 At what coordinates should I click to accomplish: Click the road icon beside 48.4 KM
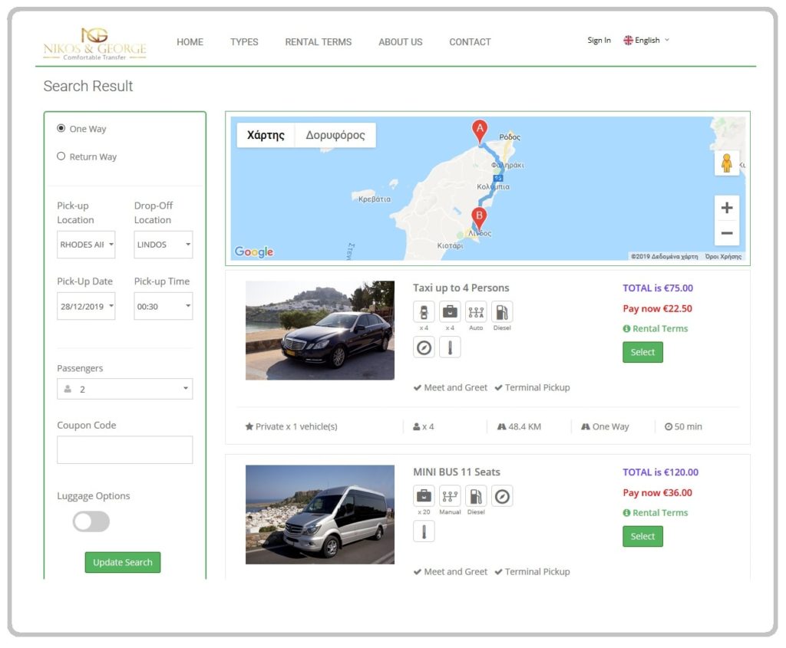[x=501, y=426]
